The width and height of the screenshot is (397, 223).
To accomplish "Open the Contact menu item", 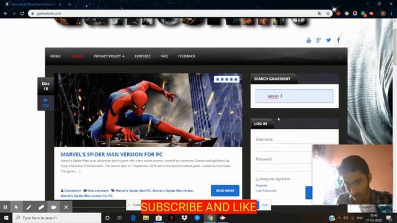I will [x=143, y=56].
